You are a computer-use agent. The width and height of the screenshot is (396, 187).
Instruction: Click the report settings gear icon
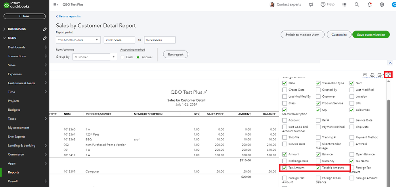coord(388,75)
